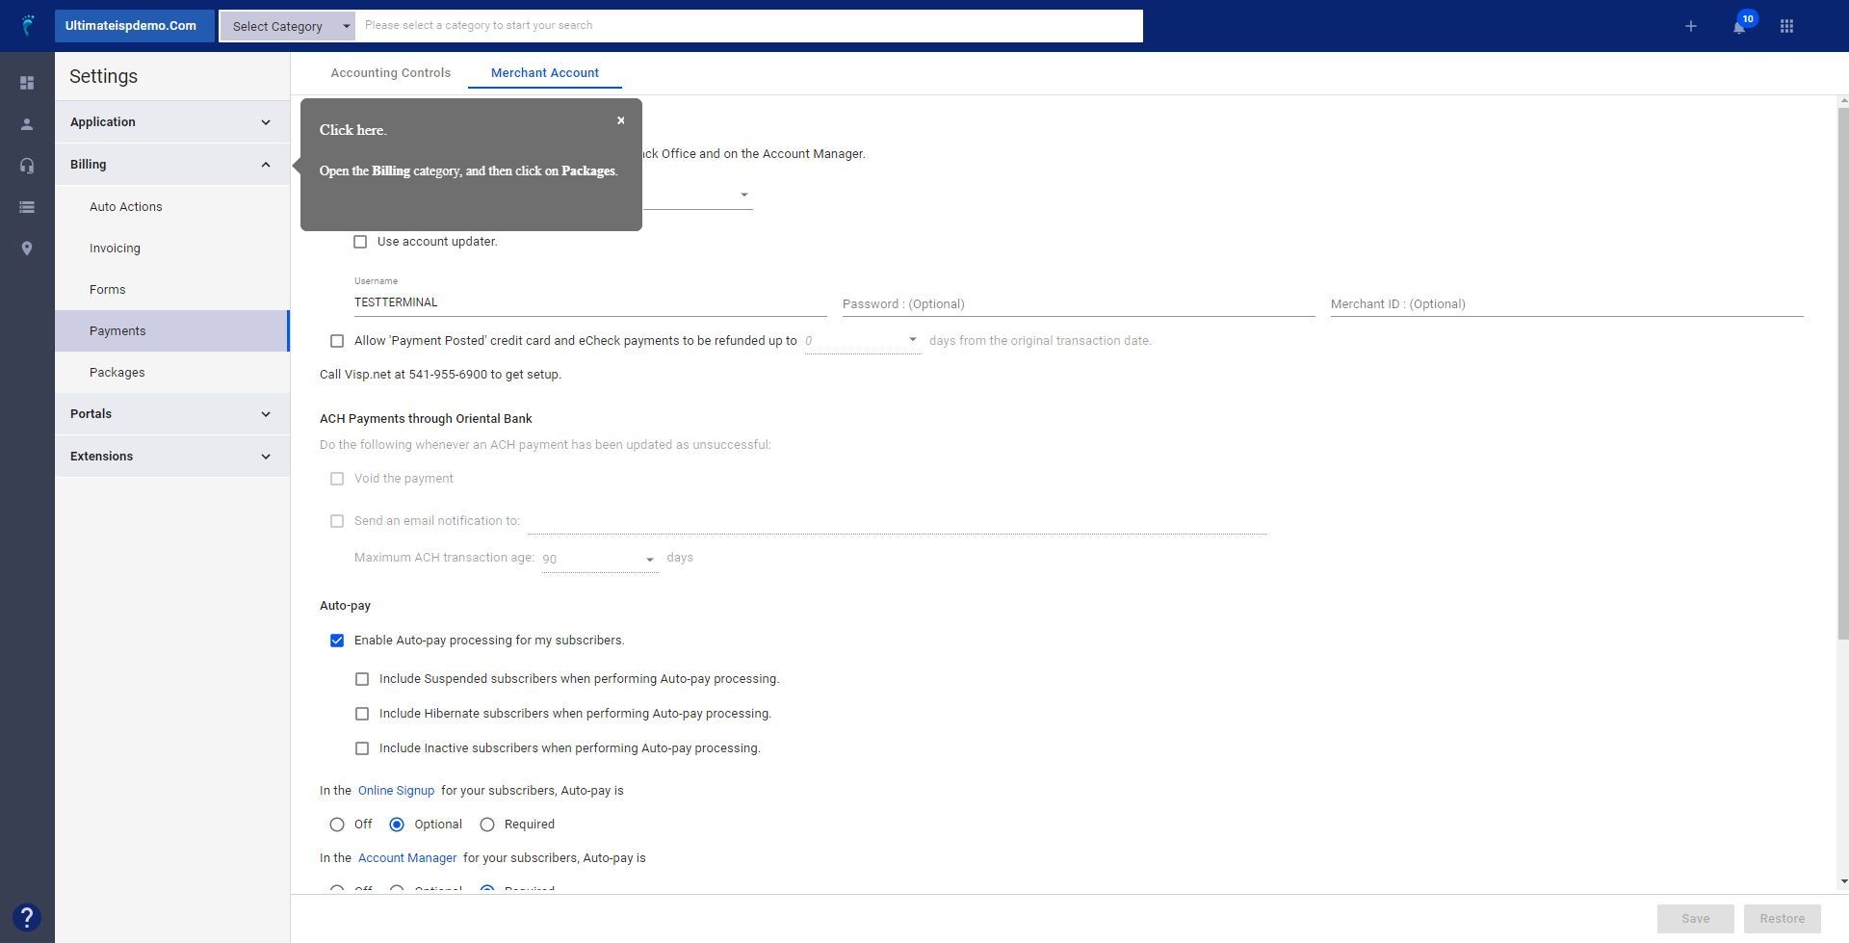Open Packages settings
The width and height of the screenshot is (1849, 943).
point(172,373)
